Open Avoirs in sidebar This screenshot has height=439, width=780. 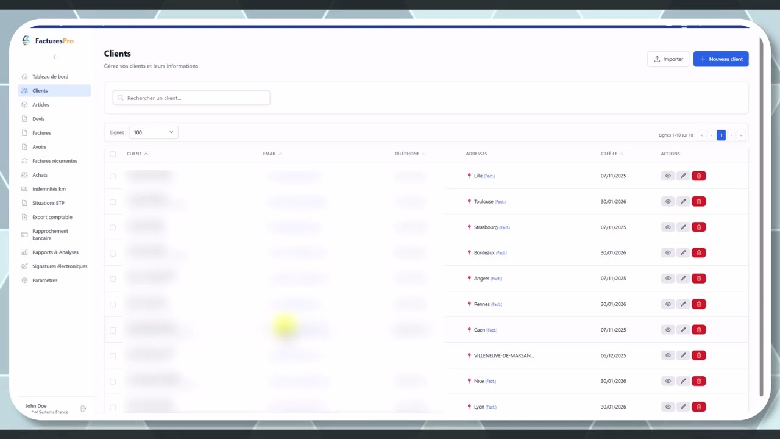[x=54, y=147]
